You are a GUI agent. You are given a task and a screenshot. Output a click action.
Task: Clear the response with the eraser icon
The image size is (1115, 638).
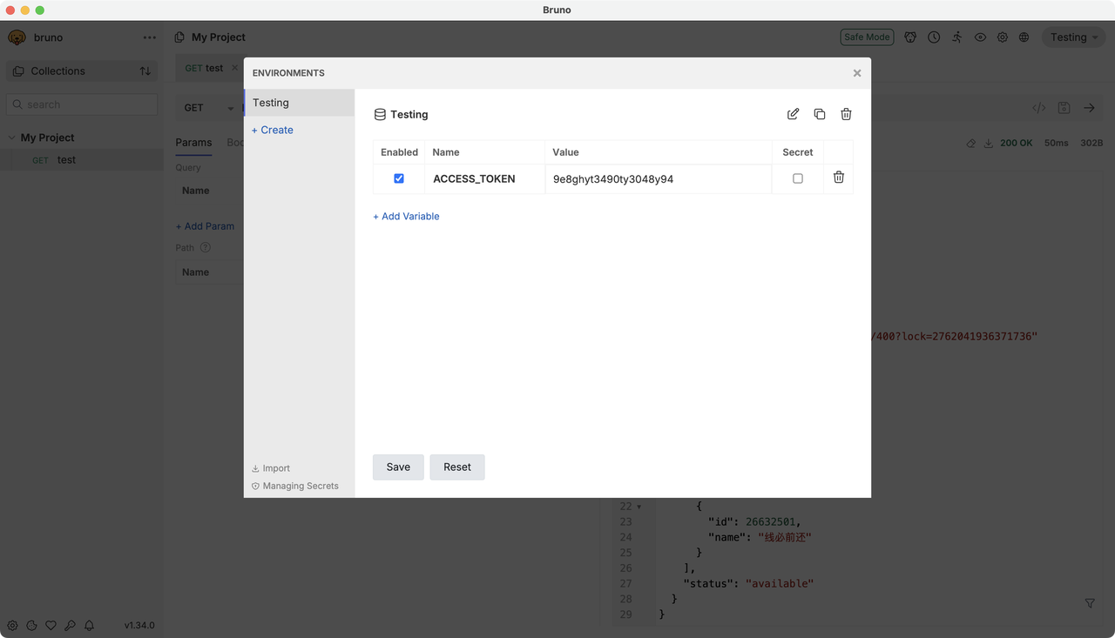click(971, 143)
